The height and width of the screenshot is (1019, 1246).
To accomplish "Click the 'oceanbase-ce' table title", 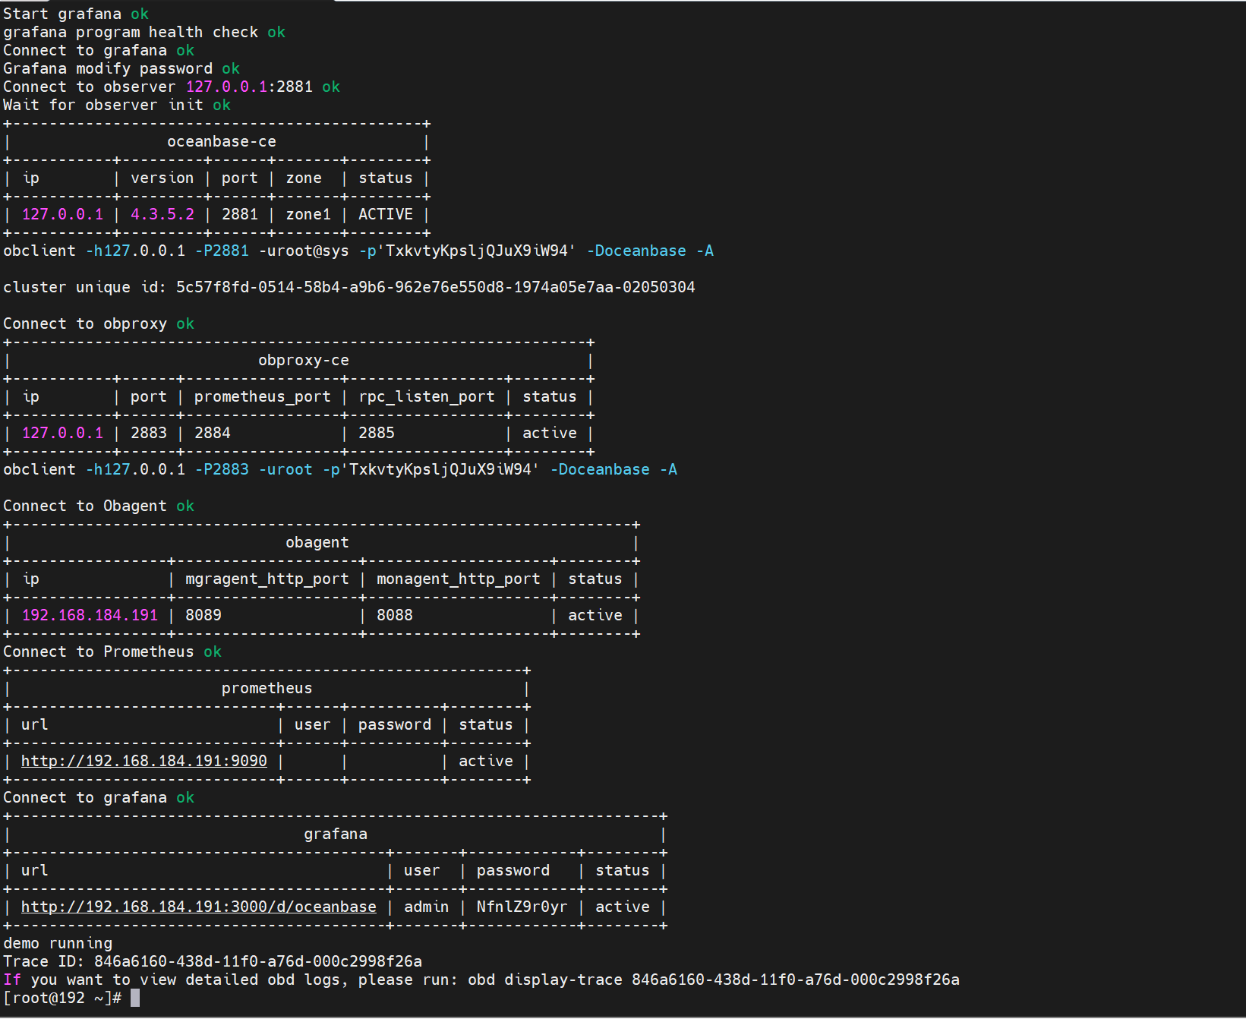I will click(x=222, y=141).
